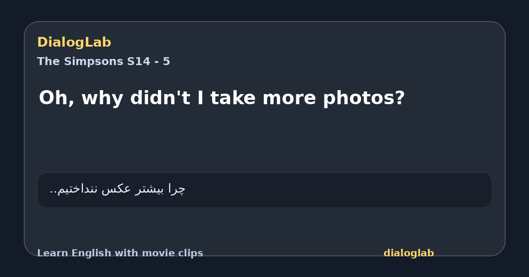
Task: Open the yellow dialoglab handle link
Action: [409, 253]
